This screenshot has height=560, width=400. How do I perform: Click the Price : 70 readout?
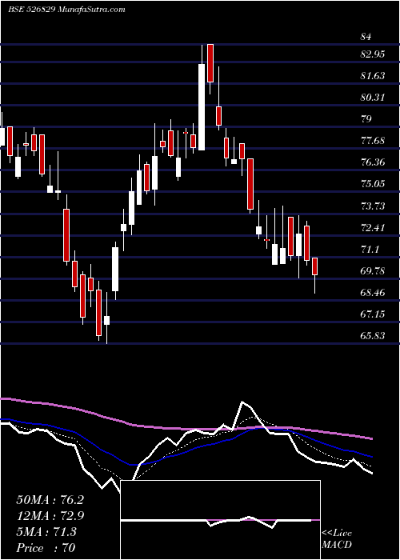46,548
